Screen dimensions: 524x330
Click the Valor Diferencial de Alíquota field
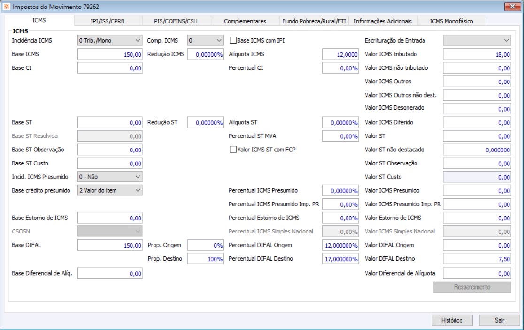coord(477,274)
